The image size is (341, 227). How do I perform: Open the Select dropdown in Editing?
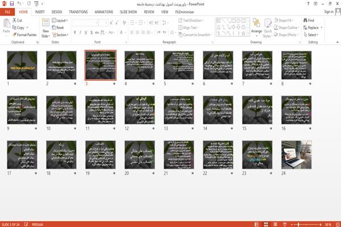(x=311, y=35)
